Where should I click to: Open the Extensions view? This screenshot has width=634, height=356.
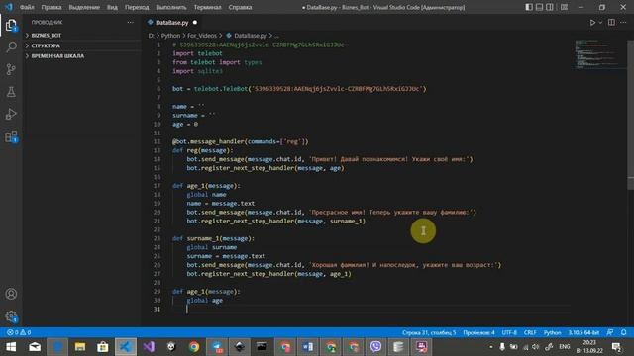click(11, 136)
